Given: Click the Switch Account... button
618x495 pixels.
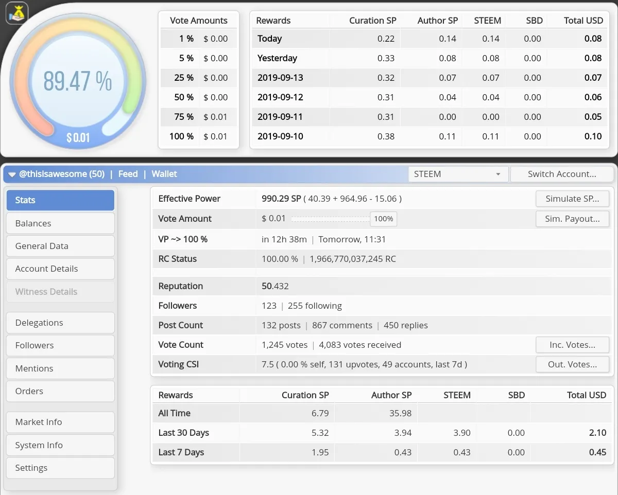Looking at the screenshot, I should click(562, 174).
